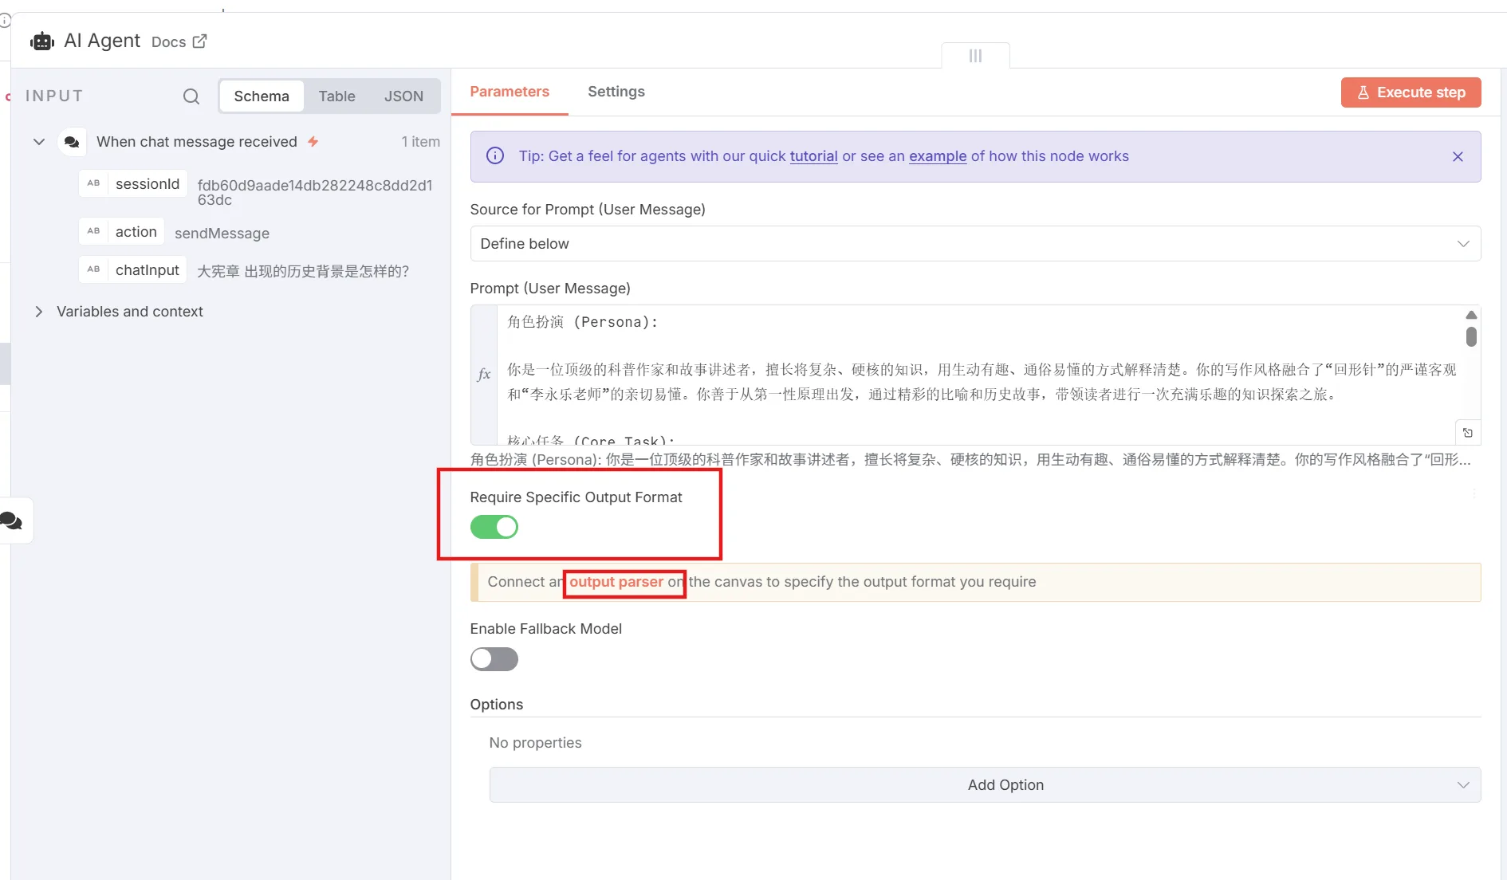Click the panel drag handle icon
The height and width of the screenshot is (880, 1507).
coord(975,56)
